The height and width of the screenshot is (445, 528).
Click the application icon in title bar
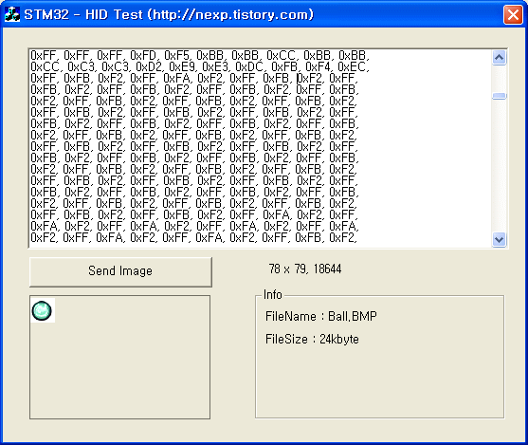(x=12, y=14)
